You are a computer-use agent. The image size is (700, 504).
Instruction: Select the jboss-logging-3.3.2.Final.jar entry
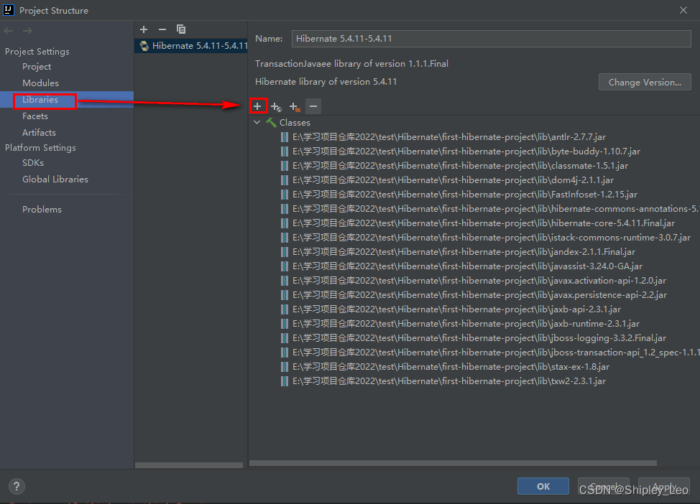pos(479,338)
